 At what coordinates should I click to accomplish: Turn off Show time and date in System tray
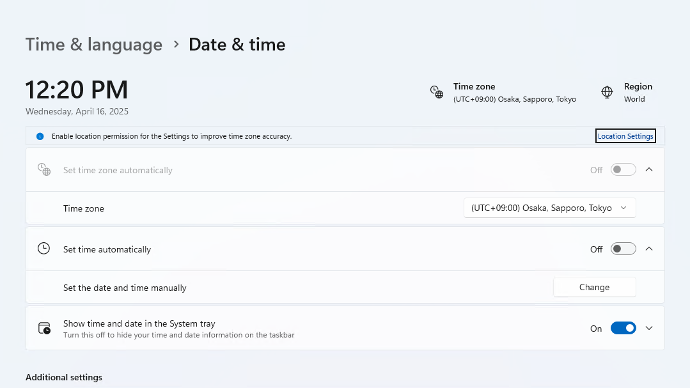pyautogui.click(x=623, y=328)
